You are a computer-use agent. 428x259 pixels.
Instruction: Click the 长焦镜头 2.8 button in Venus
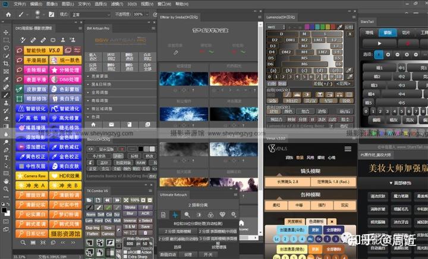point(288,182)
